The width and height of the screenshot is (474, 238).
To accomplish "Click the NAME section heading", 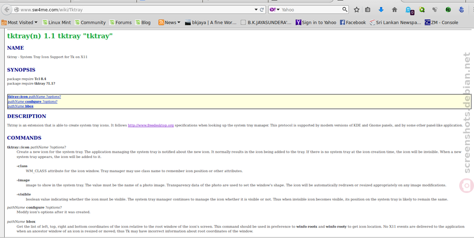I will pos(15,48).
